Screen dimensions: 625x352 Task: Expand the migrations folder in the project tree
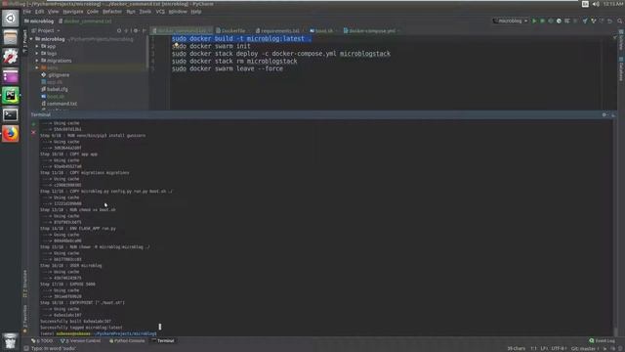(37, 61)
